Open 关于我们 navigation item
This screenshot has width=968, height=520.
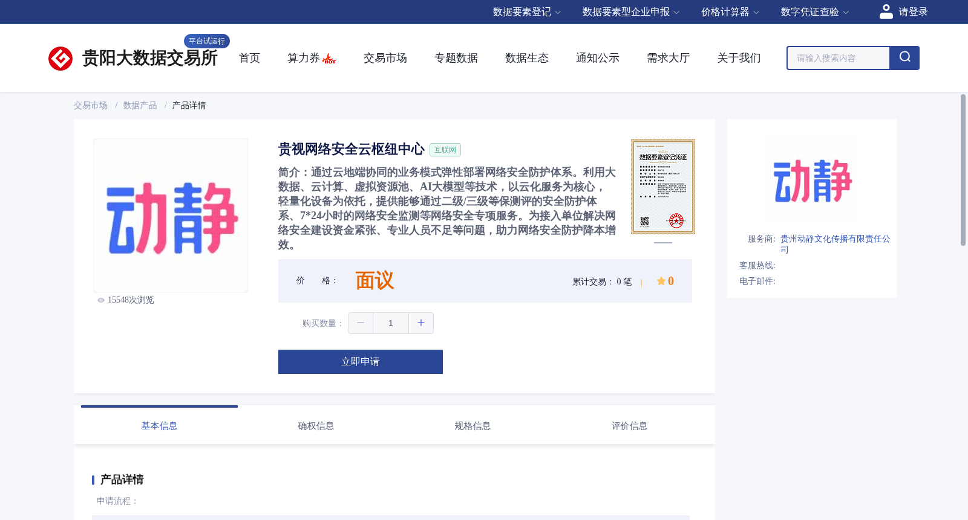coord(739,58)
